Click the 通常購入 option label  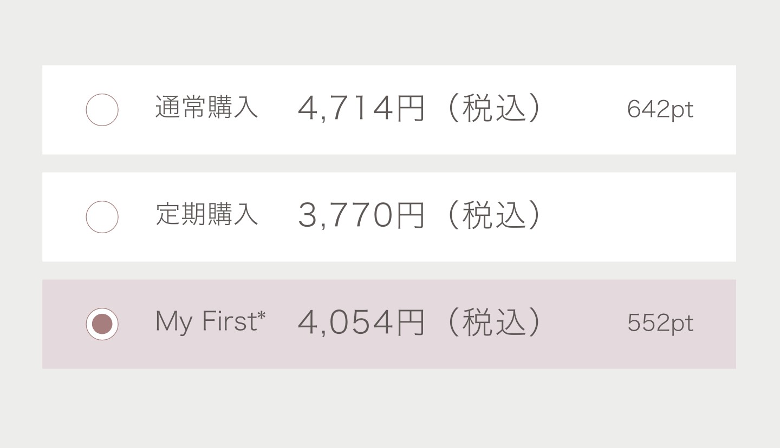coord(207,109)
